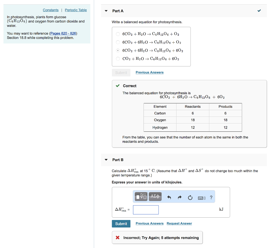Click Previous Answers link under Part A
This screenshot has width=273, height=248.
[150, 72]
